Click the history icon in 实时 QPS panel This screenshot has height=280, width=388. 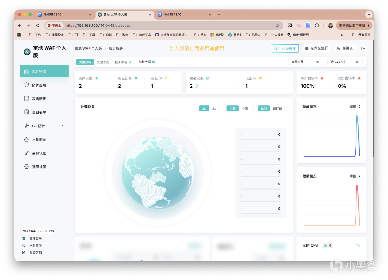point(358,245)
